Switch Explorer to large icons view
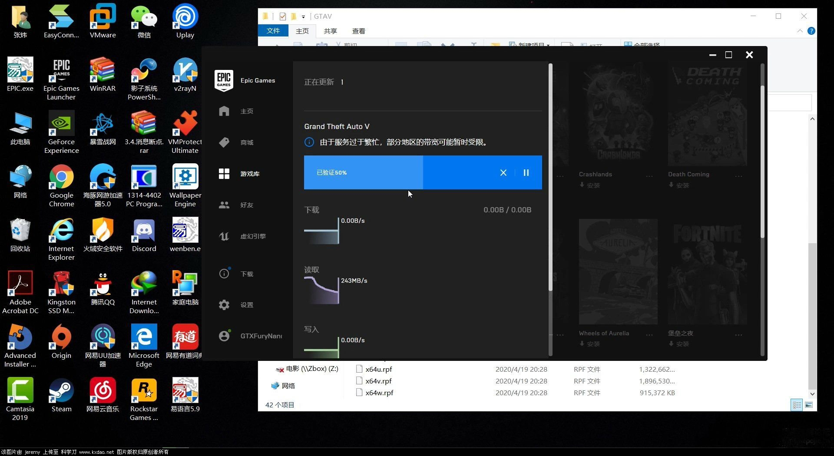Image resolution: width=834 pixels, height=456 pixels. [x=809, y=405]
